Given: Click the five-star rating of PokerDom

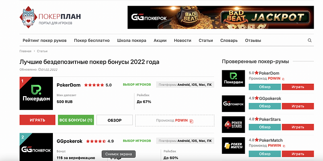Looking at the screenshot, I should 94,85.
